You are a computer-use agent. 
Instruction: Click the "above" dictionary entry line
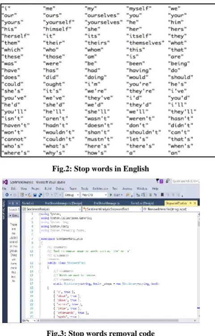[67, 300]
